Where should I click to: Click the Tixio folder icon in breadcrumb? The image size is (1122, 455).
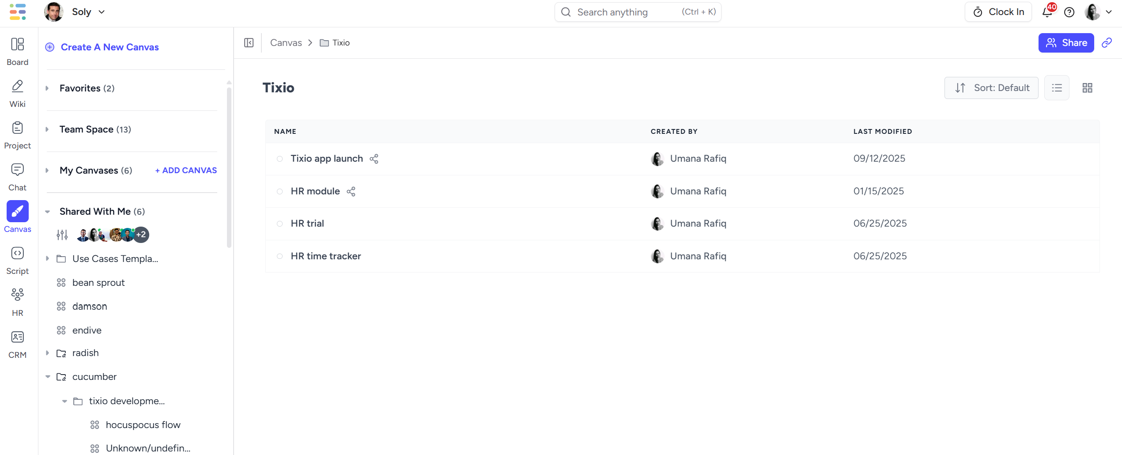coord(324,43)
